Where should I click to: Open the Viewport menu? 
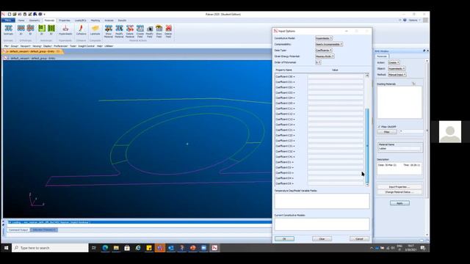(x=26, y=46)
